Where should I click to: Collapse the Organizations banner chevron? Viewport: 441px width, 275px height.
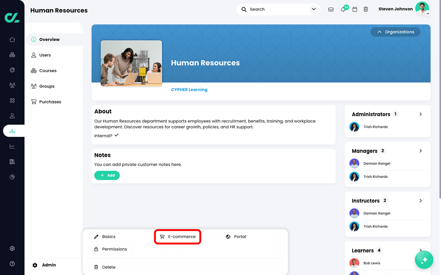379,32
